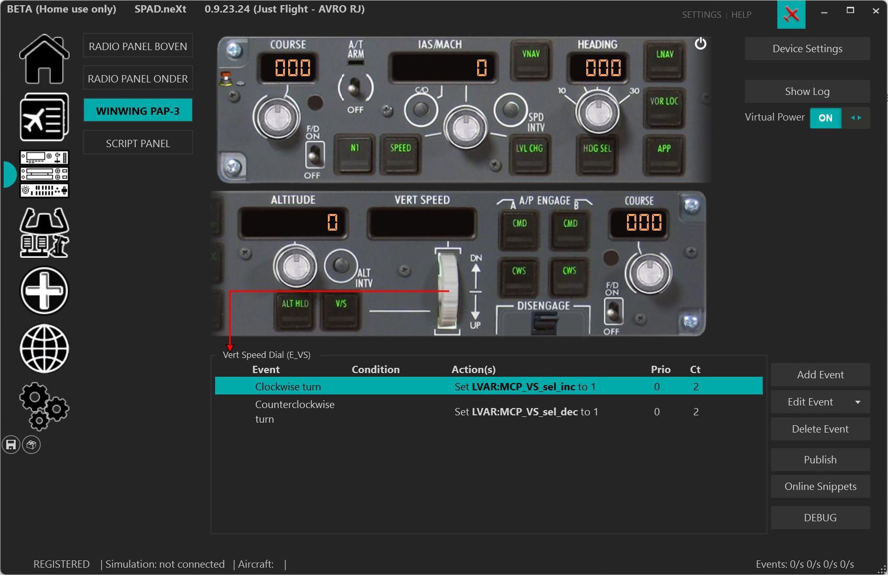The image size is (888, 575).
Task: Click the upper-left COURSE knob
Action: click(276, 117)
